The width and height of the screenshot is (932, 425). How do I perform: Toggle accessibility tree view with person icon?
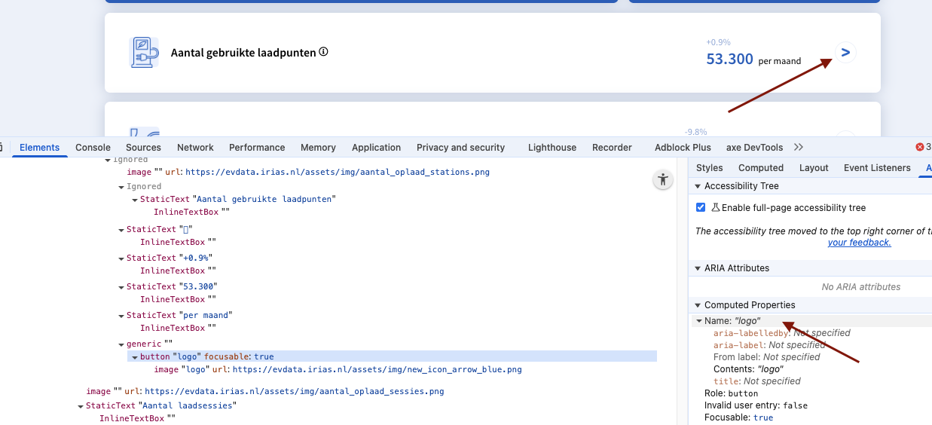coord(662,179)
